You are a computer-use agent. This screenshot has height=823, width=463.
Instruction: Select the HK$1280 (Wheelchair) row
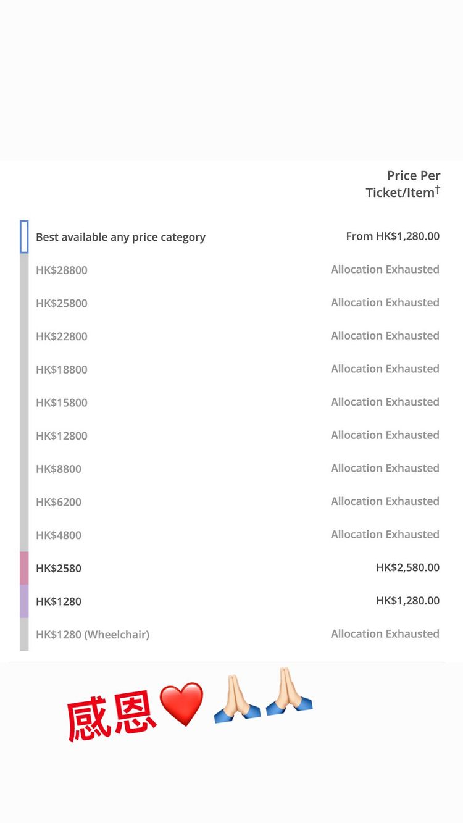point(230,634)
